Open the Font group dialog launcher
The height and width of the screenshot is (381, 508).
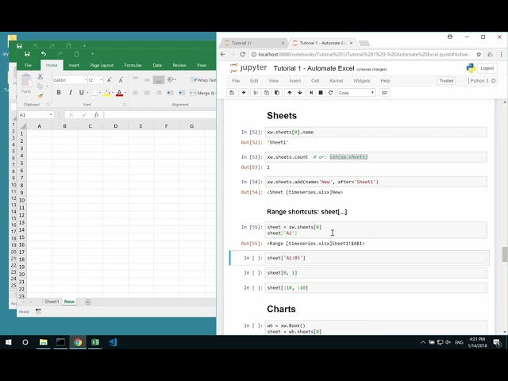click(124, 105)
